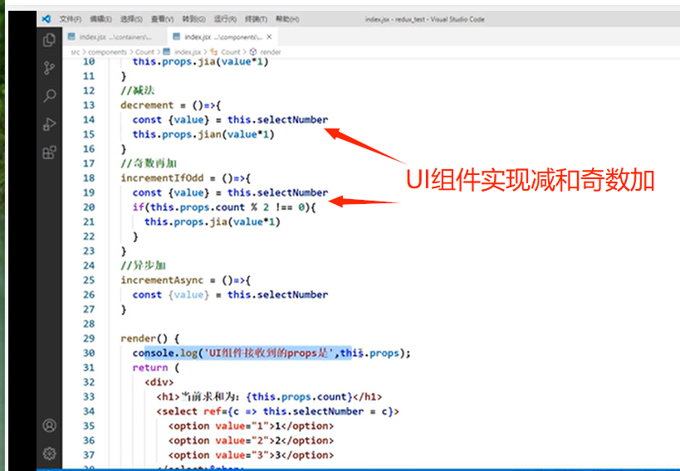Open the 编辑(E) menu

(x=100, y=19)
